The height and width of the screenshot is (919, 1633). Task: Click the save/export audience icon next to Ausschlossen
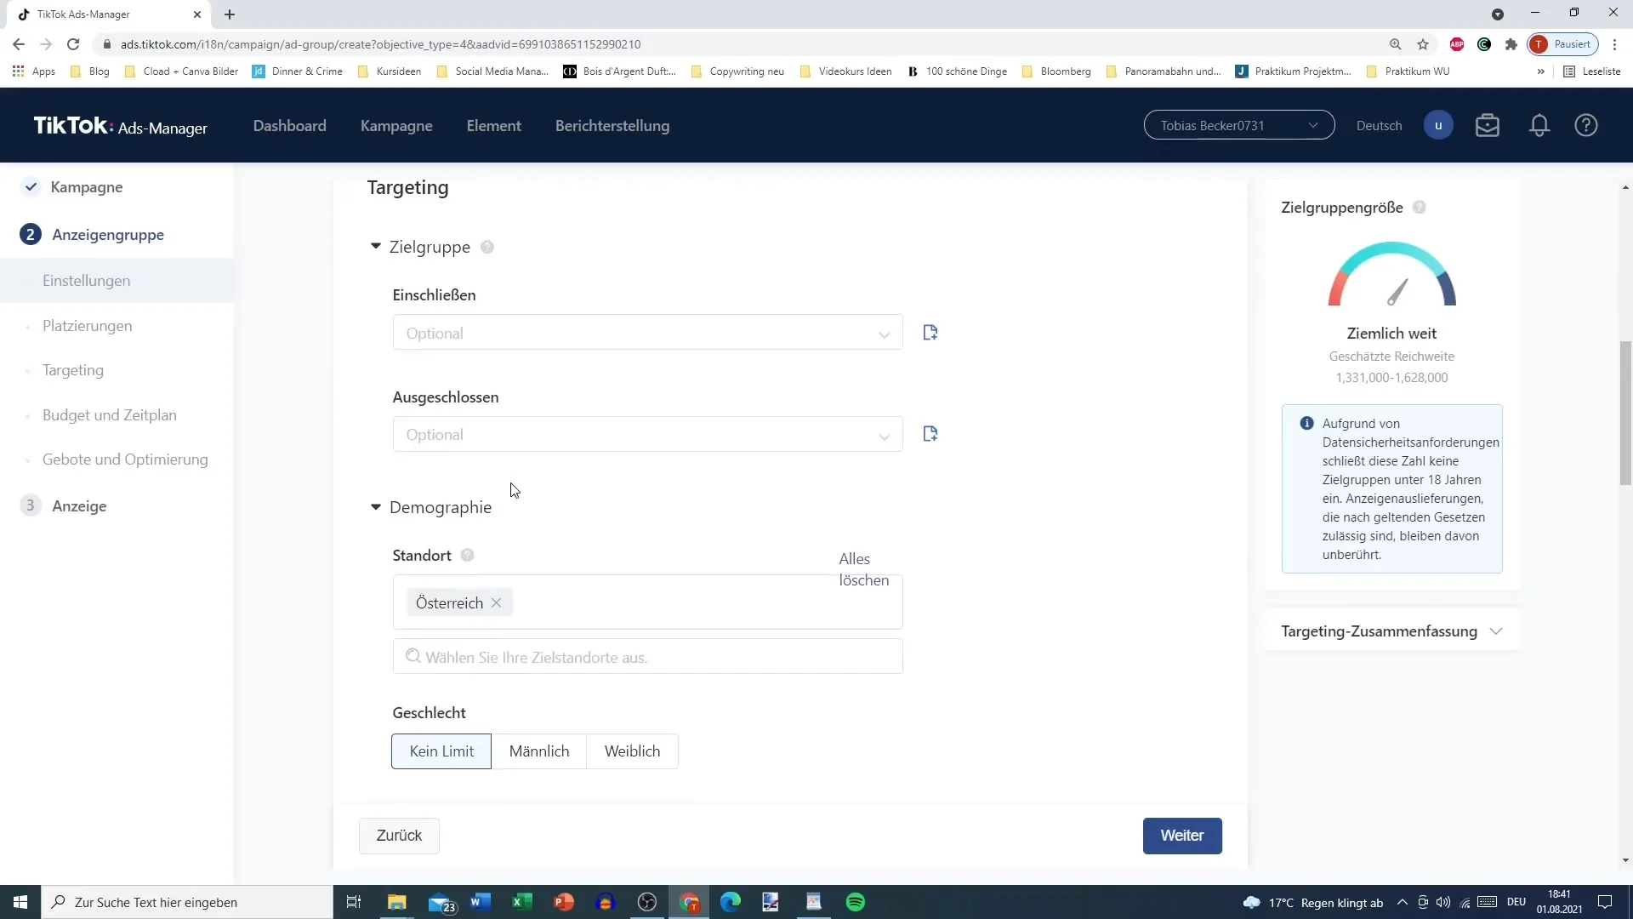[x=930, y=434]
